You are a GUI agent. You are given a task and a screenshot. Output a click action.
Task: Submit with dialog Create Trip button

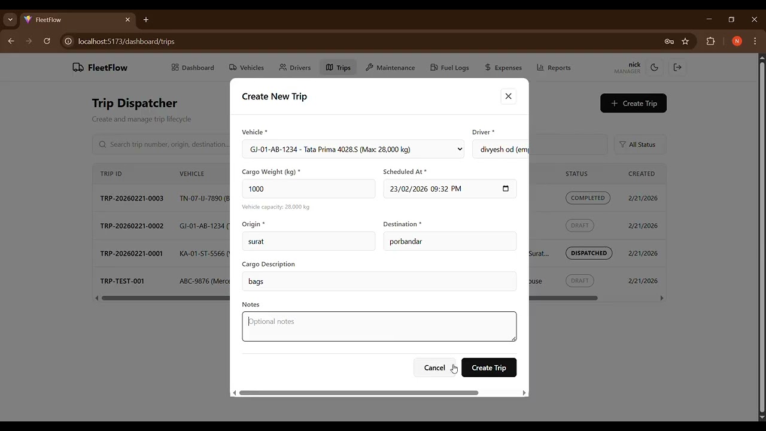point(489,368)
